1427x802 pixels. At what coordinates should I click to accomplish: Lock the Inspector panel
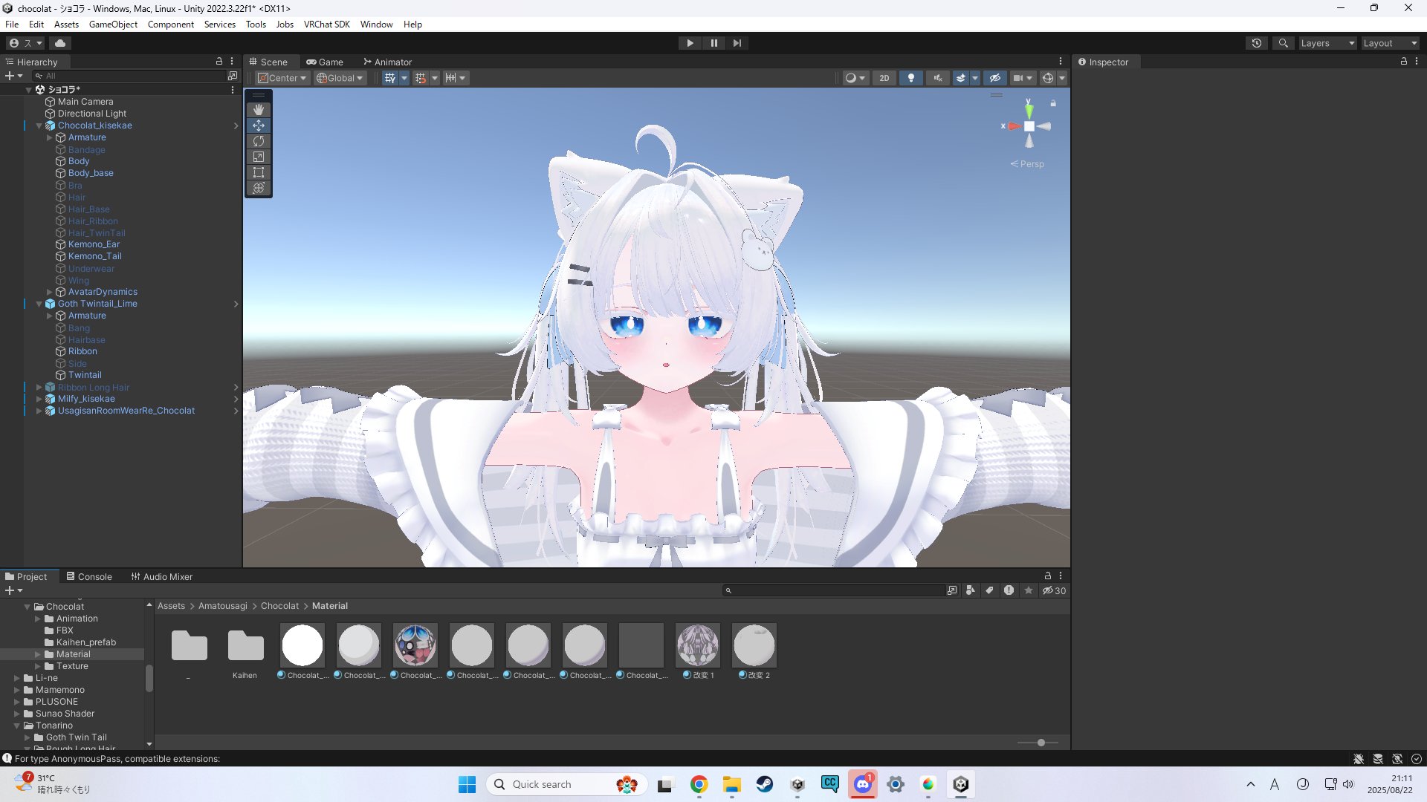pyautogui.click(x=1404, y=62)
